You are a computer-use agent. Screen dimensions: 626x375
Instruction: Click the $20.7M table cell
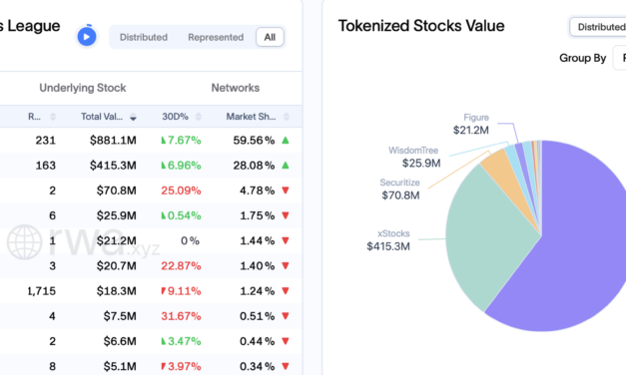[116, 266]
